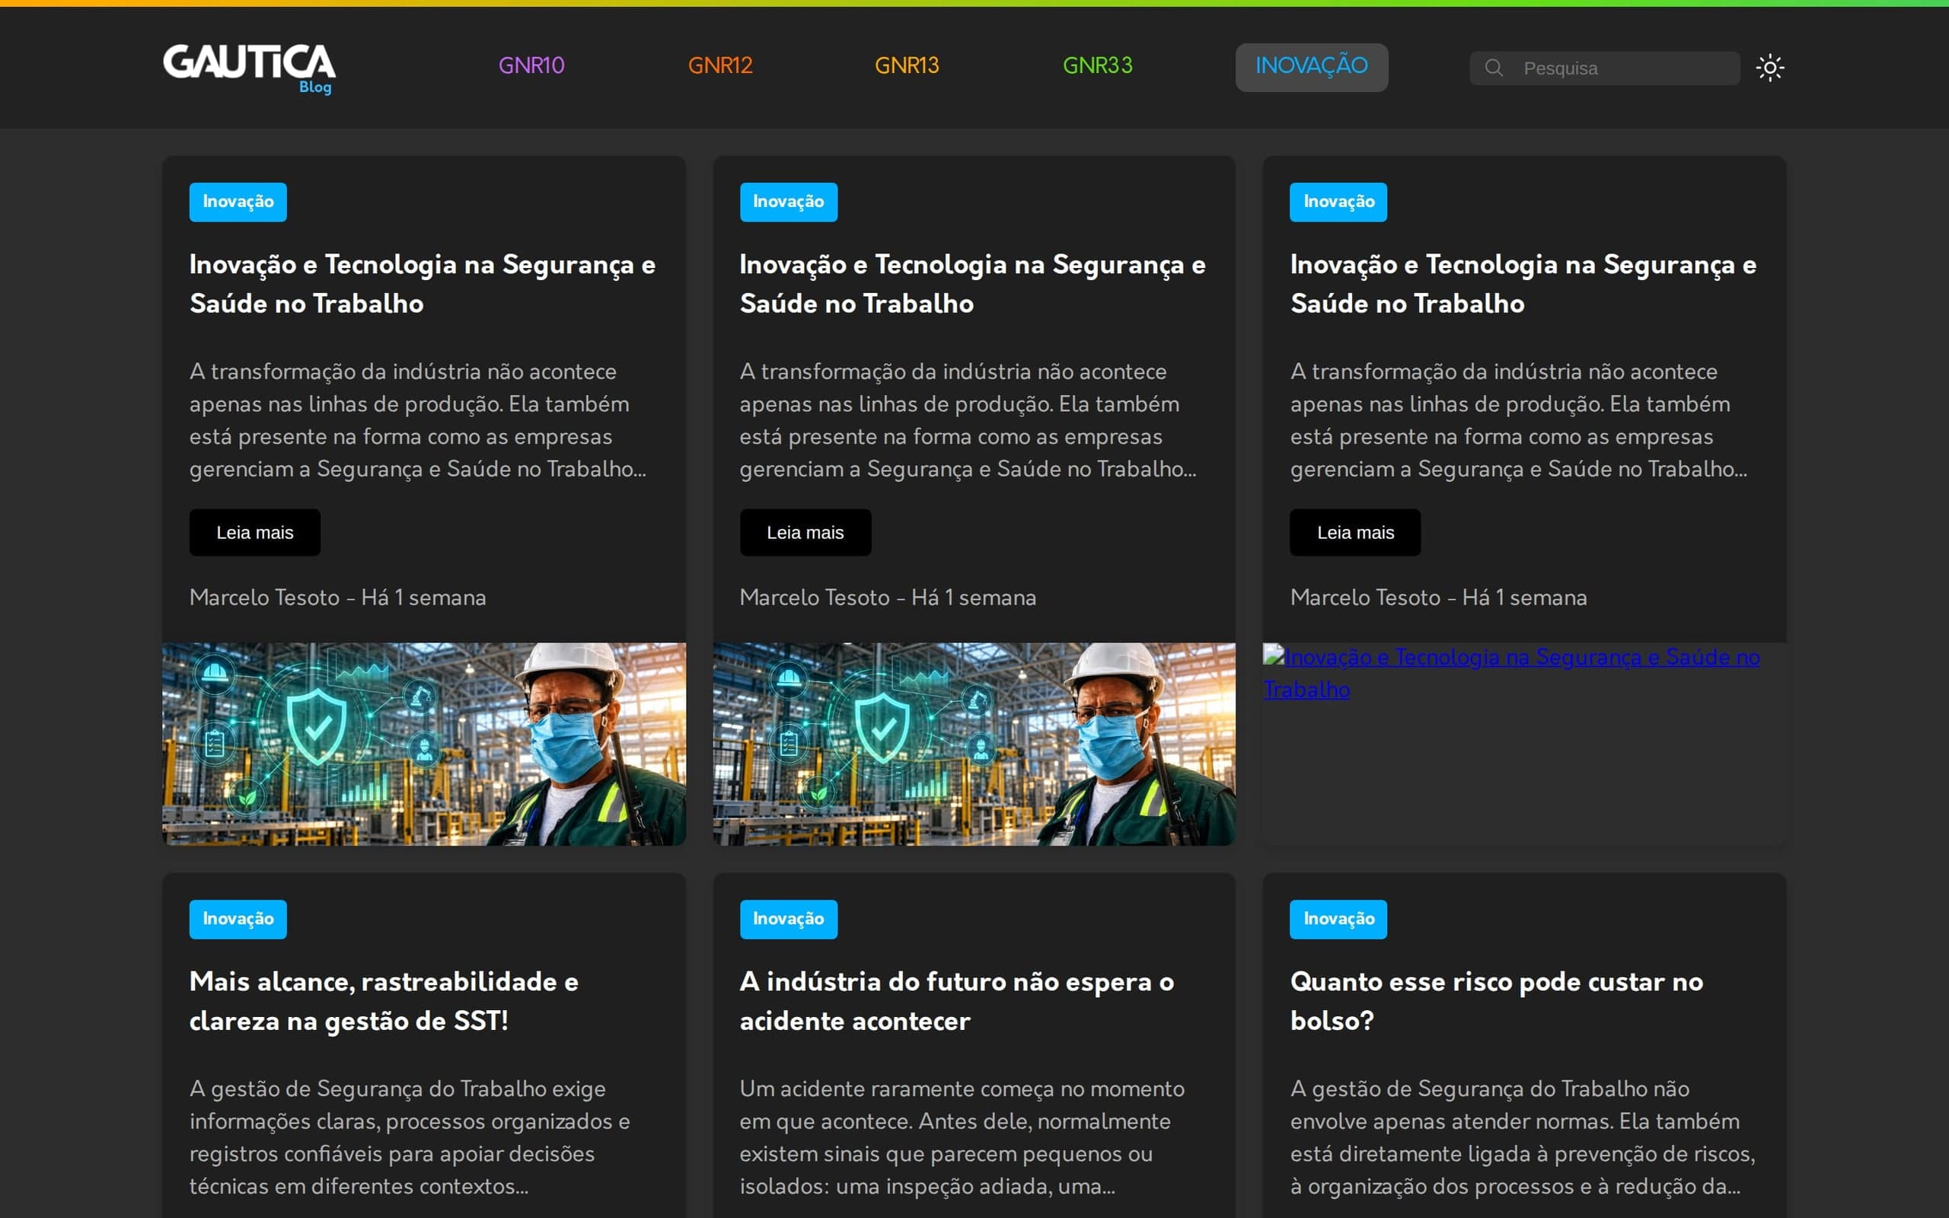Open Quanto esse risco pode custar article

coord(1496,1000)
